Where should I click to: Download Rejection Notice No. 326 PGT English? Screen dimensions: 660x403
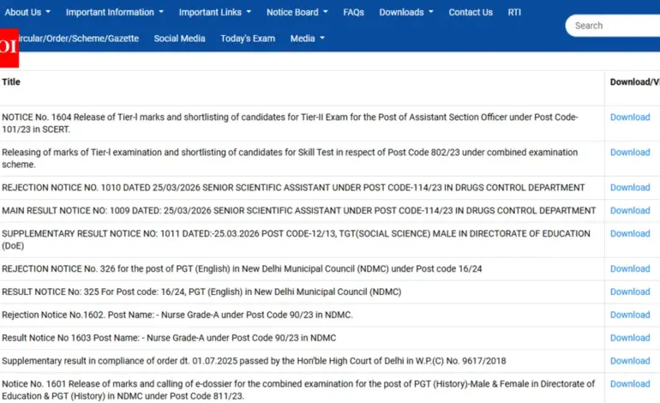[x=630, y=268]
